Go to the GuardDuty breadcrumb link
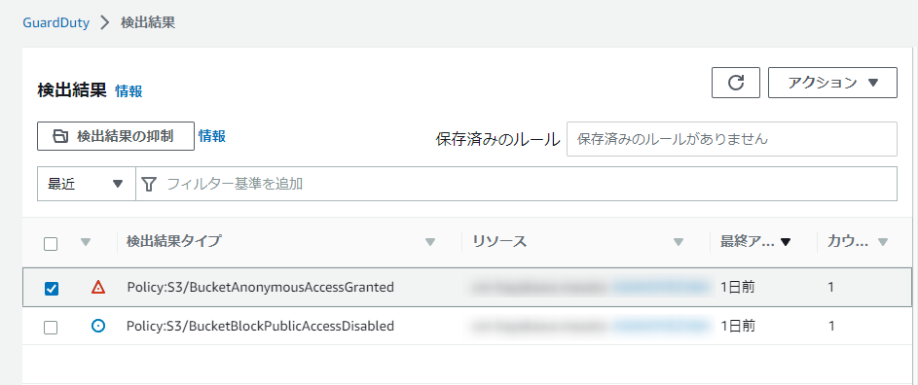 pyautogui.click(x=55, y=23)
